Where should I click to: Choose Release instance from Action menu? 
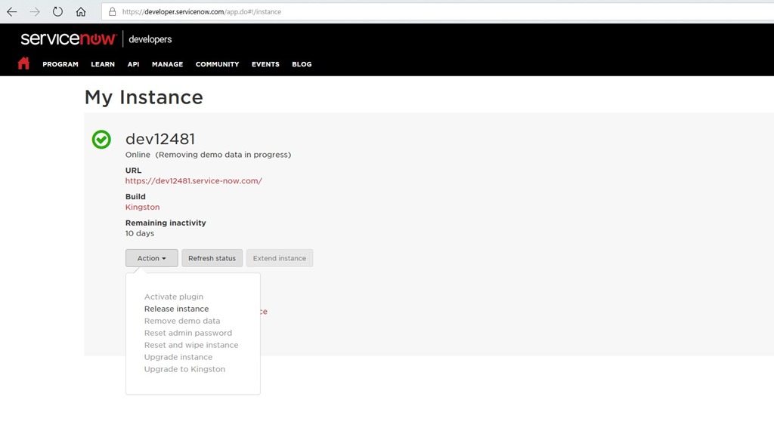pyautogui.click(x=176, y=309)
